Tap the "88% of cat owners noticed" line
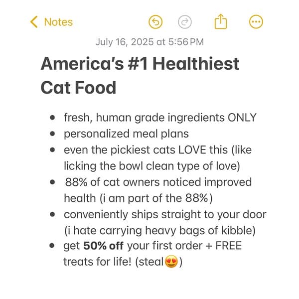 pyautogui.click(x=158, y=182)
